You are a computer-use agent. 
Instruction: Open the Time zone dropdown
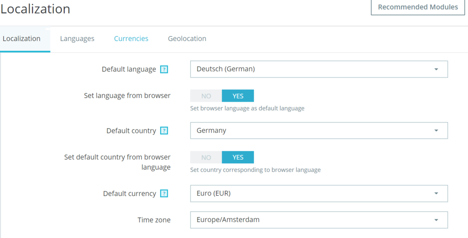tap(318, 220)
